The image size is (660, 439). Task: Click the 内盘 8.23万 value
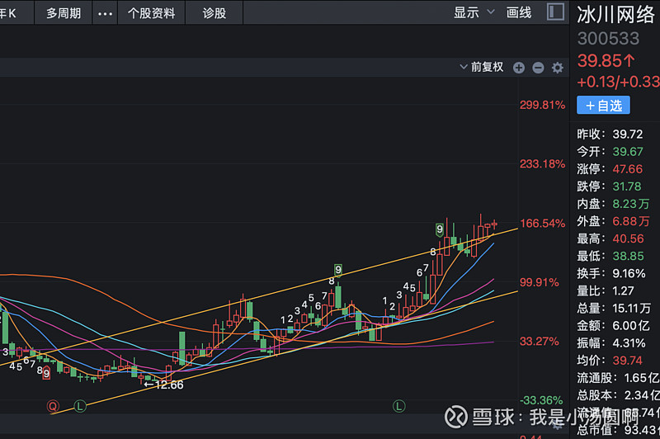click(631, 204)
